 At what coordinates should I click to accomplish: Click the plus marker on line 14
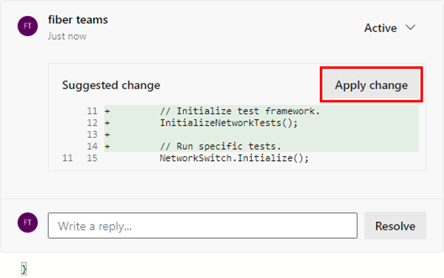coord(107,147)
